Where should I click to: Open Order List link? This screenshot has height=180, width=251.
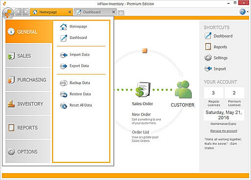pyautogui.click(x=141, y=132)
